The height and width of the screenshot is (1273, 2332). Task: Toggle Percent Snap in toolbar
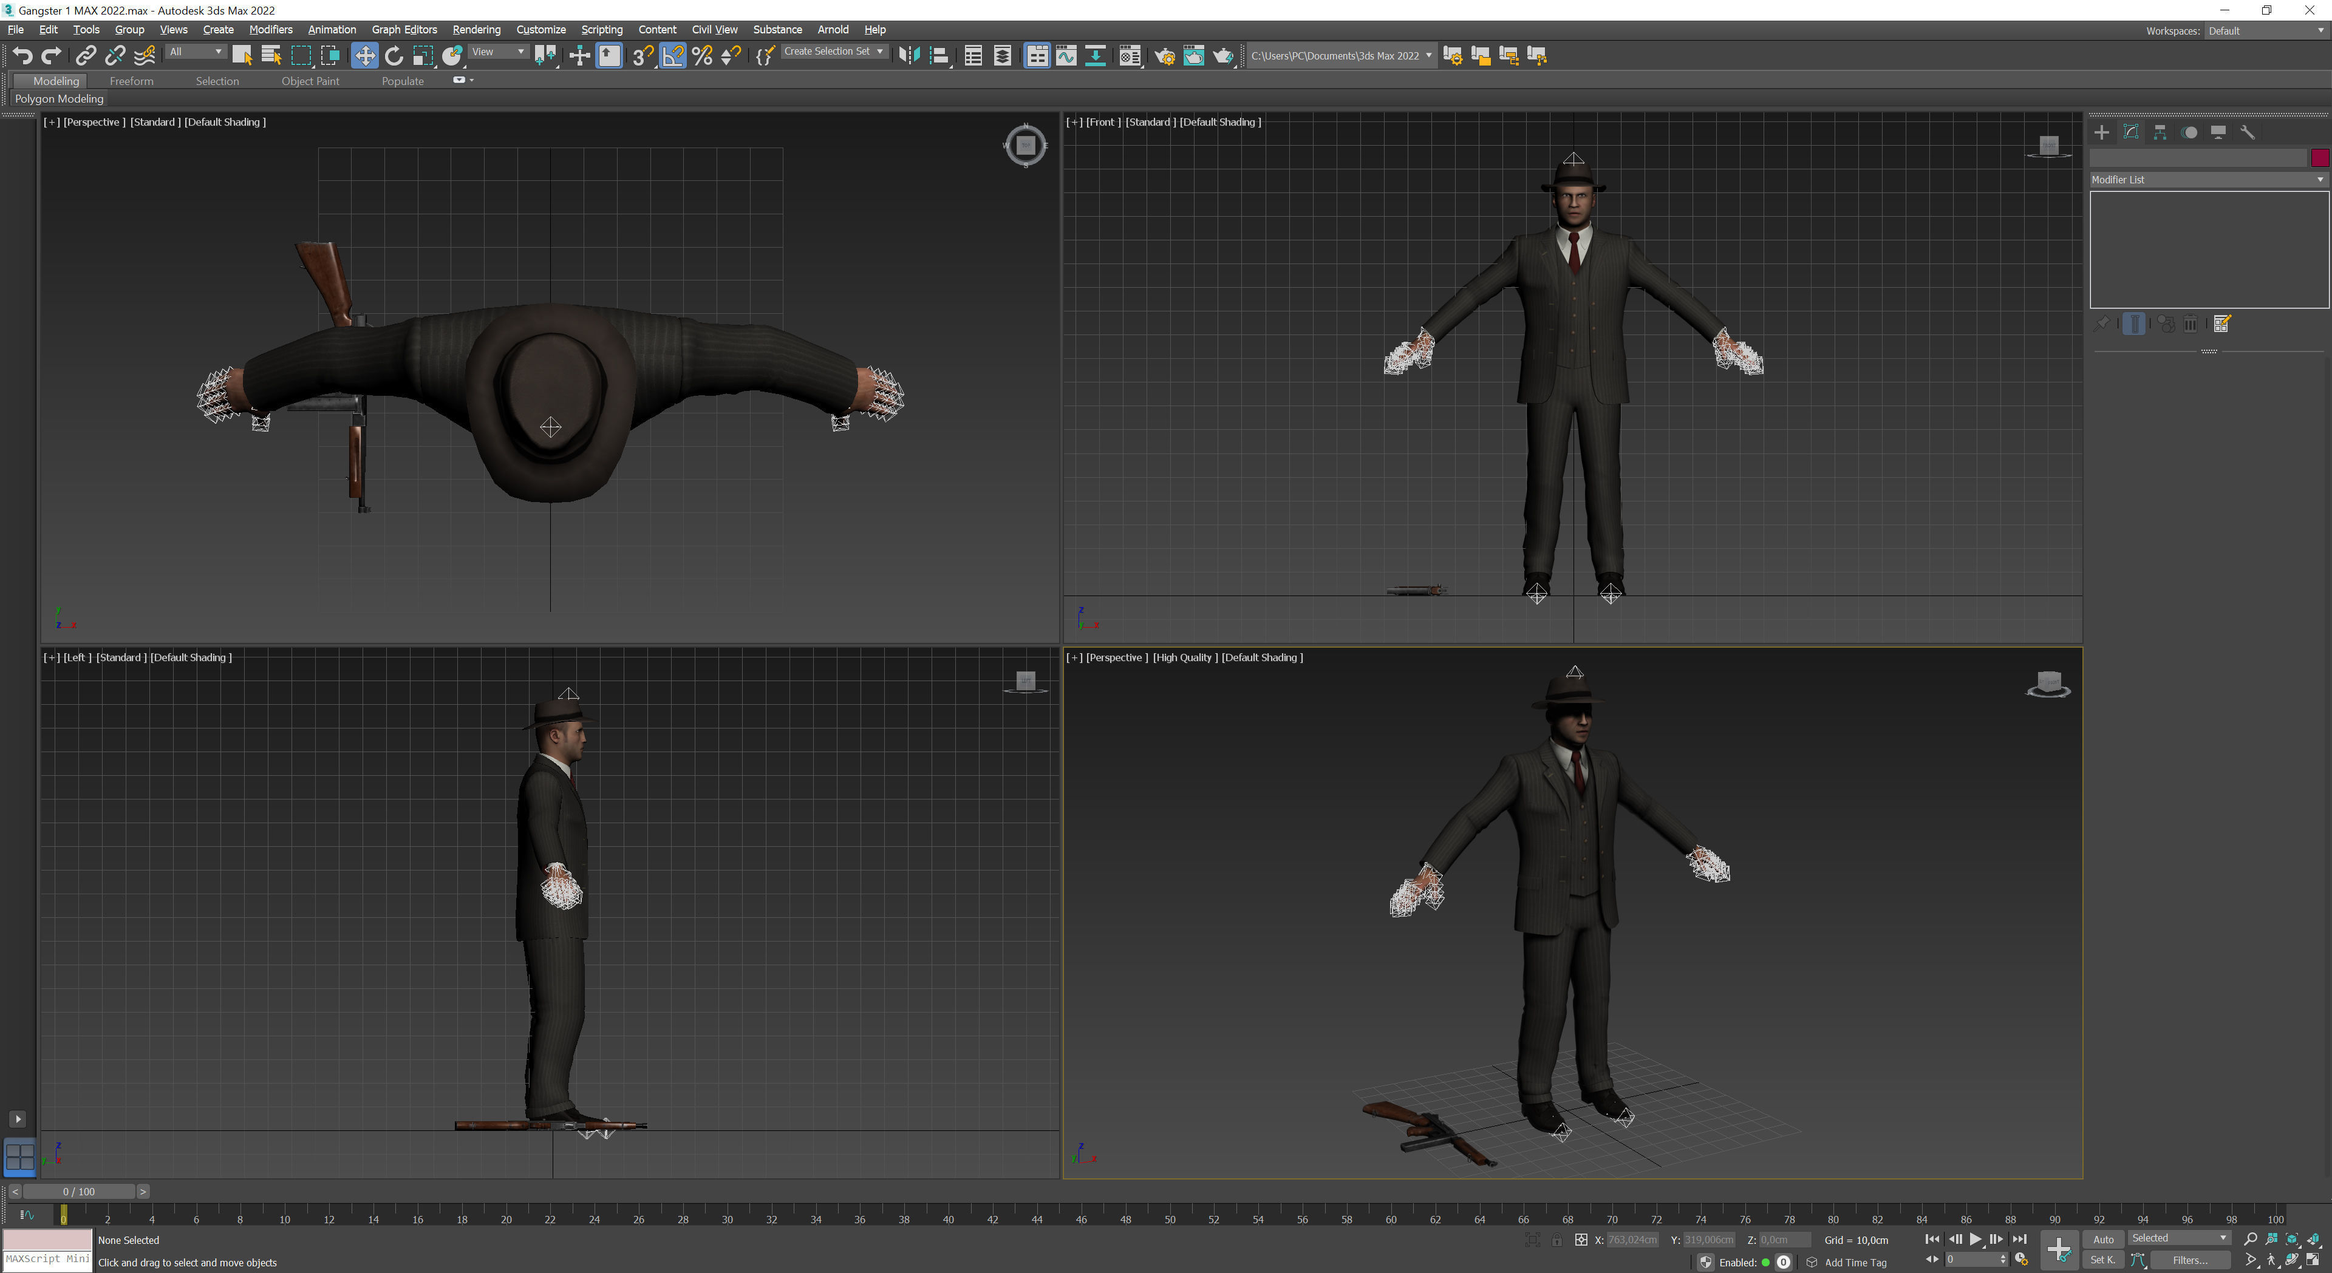pos(703,56)
